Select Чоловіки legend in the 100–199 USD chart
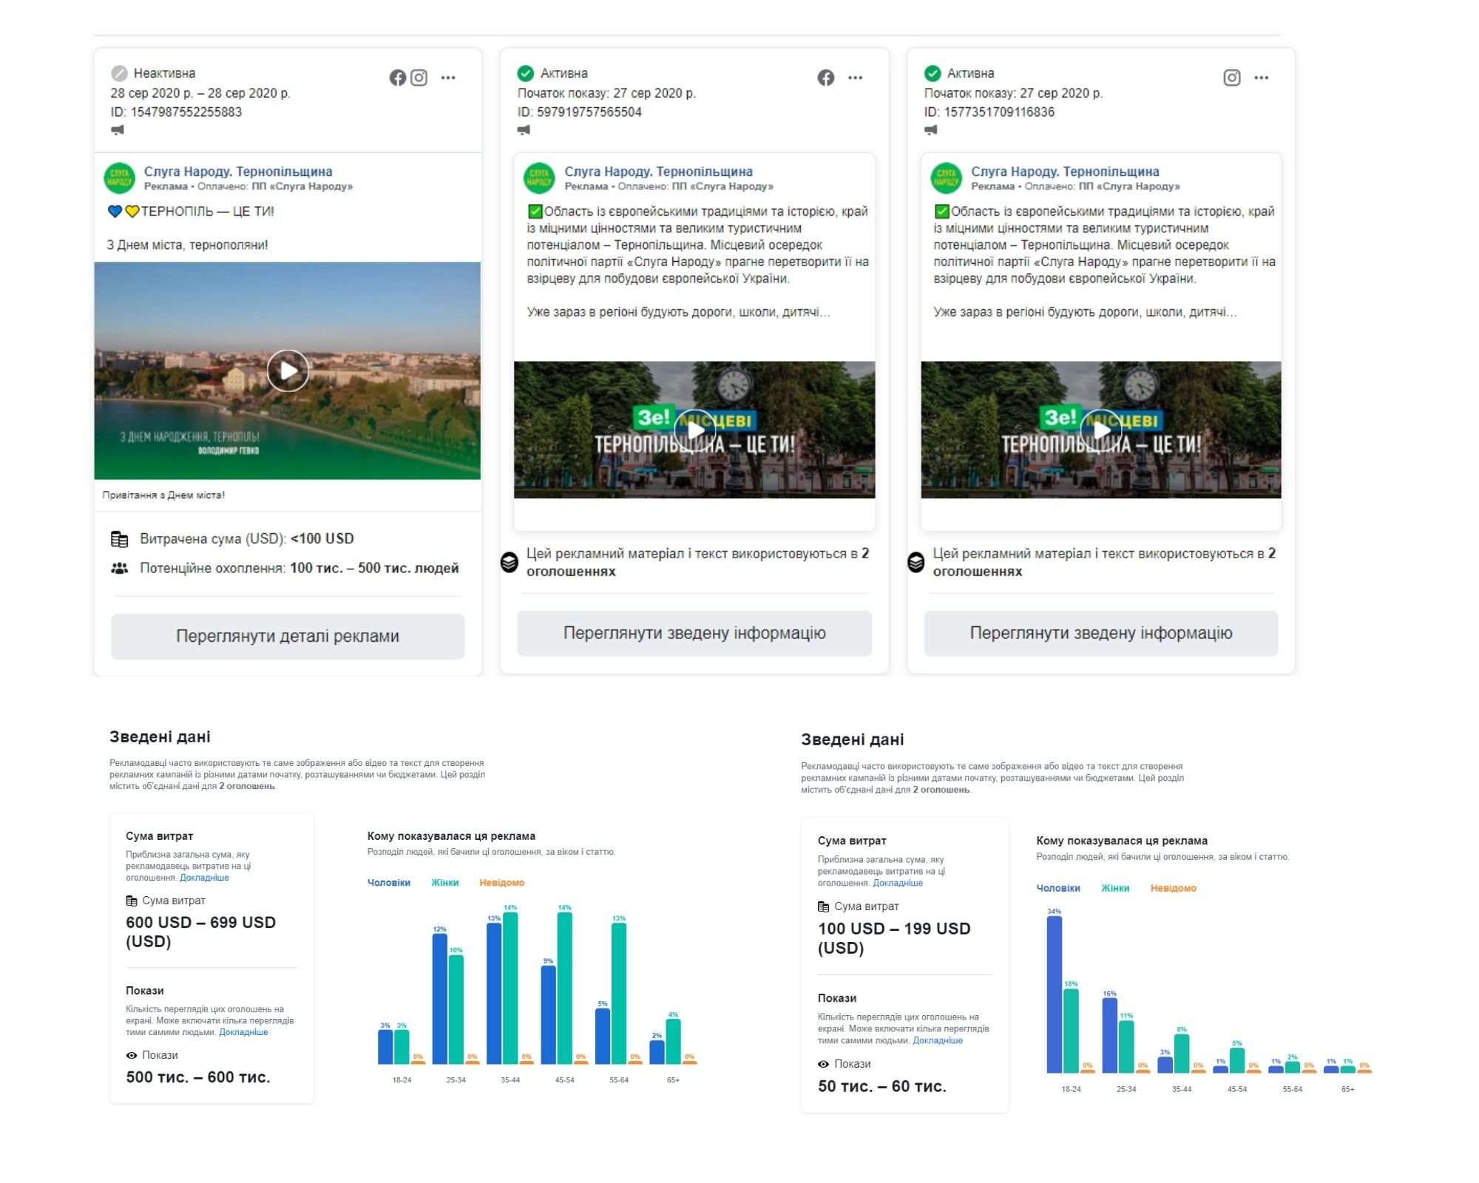The width and height of the screenshot is (1479, 1183). [1058, 888]
